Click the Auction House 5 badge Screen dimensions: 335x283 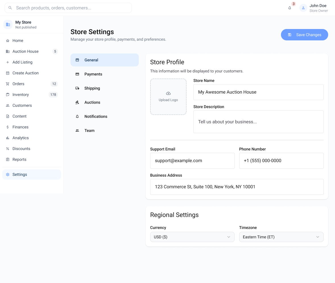tap(55, 51)
